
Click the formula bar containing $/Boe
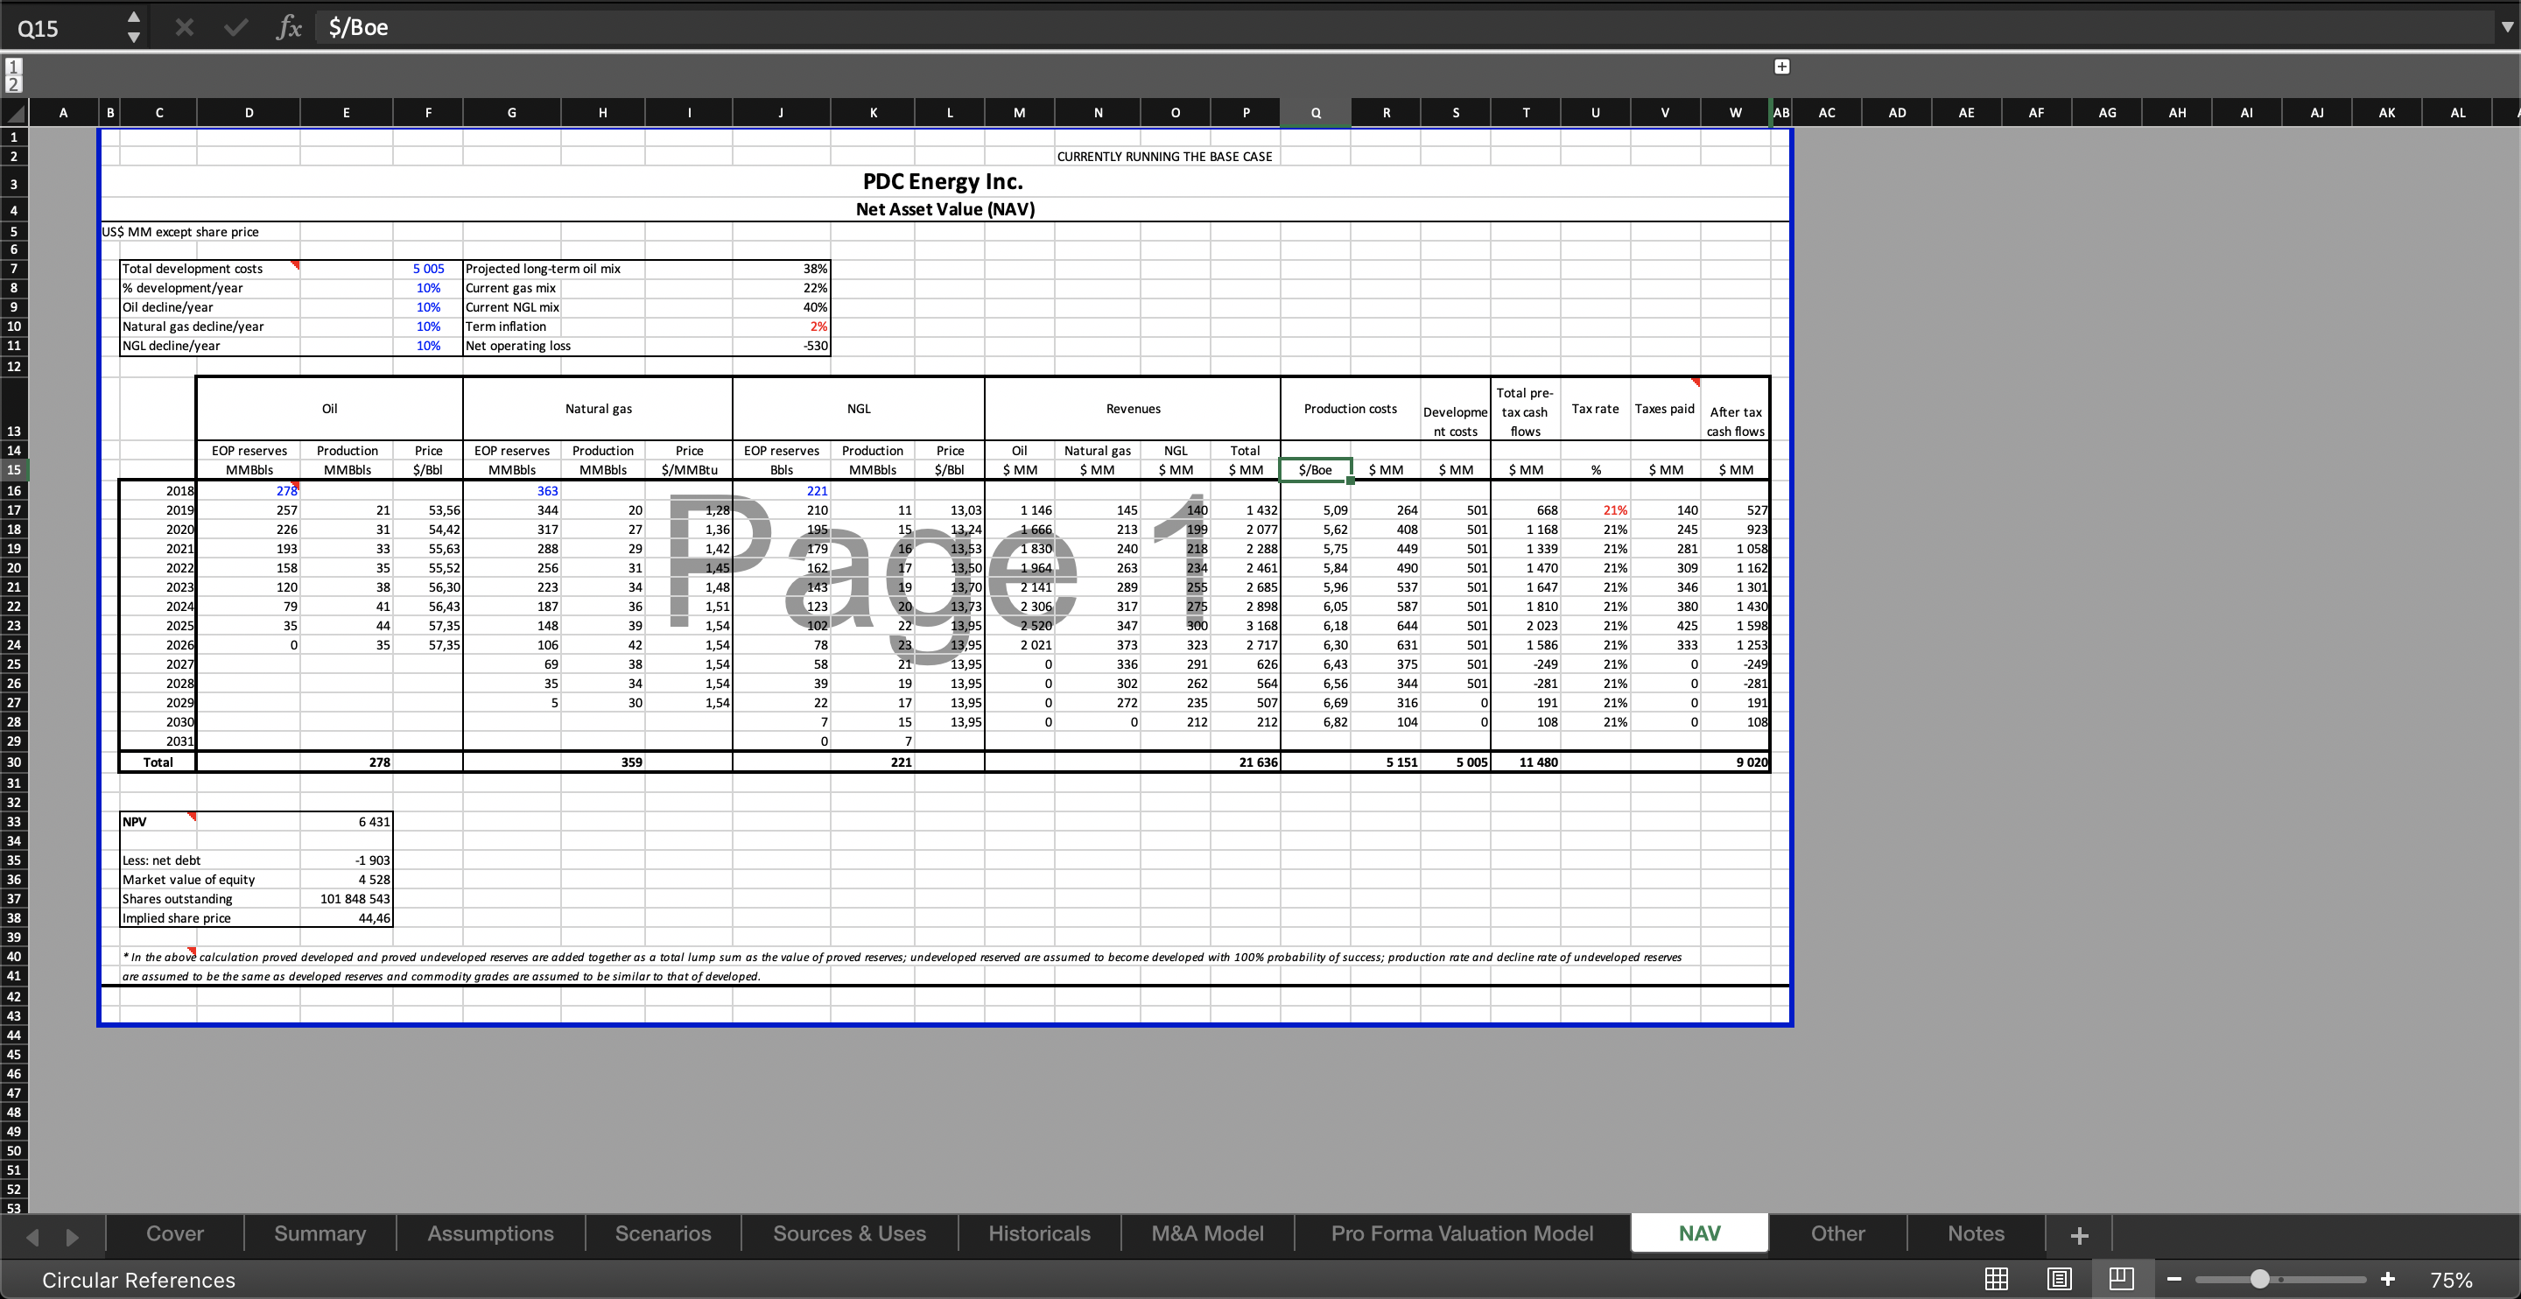tap(1400, 27)
